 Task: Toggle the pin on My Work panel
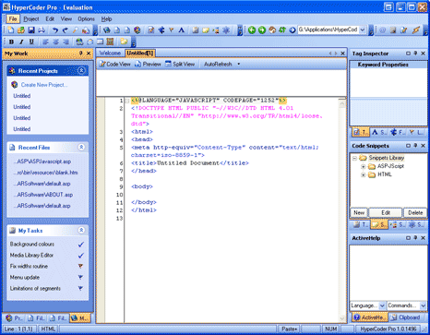pos(81,54)
